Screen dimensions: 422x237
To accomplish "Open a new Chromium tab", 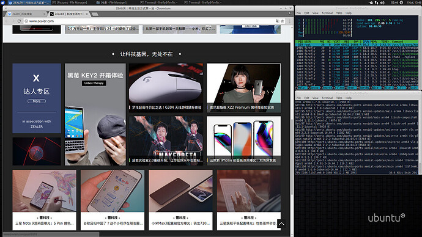I will tap(95, 14).
